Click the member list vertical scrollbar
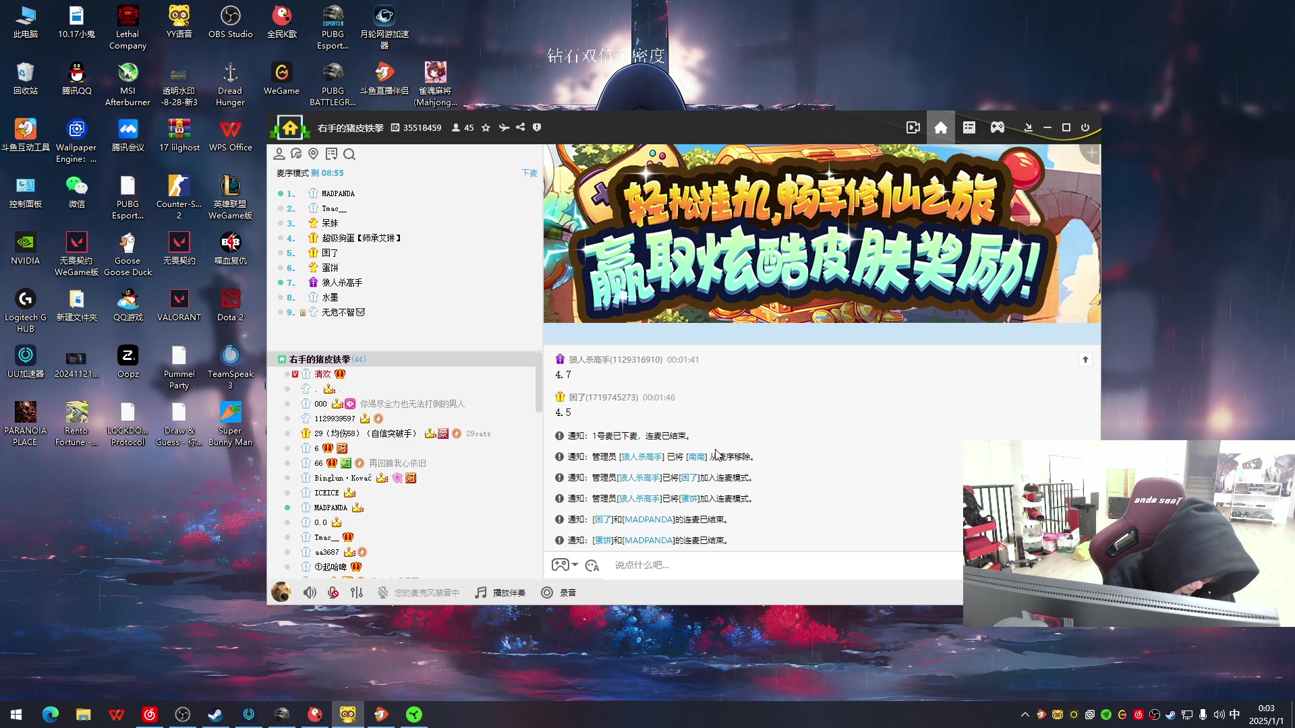This screenshot has width=1295, height=728. tap(538, 383)
